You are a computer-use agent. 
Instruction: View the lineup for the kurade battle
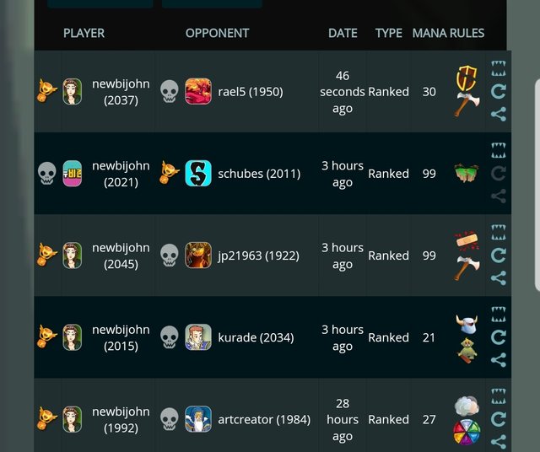tap(499, 315)
